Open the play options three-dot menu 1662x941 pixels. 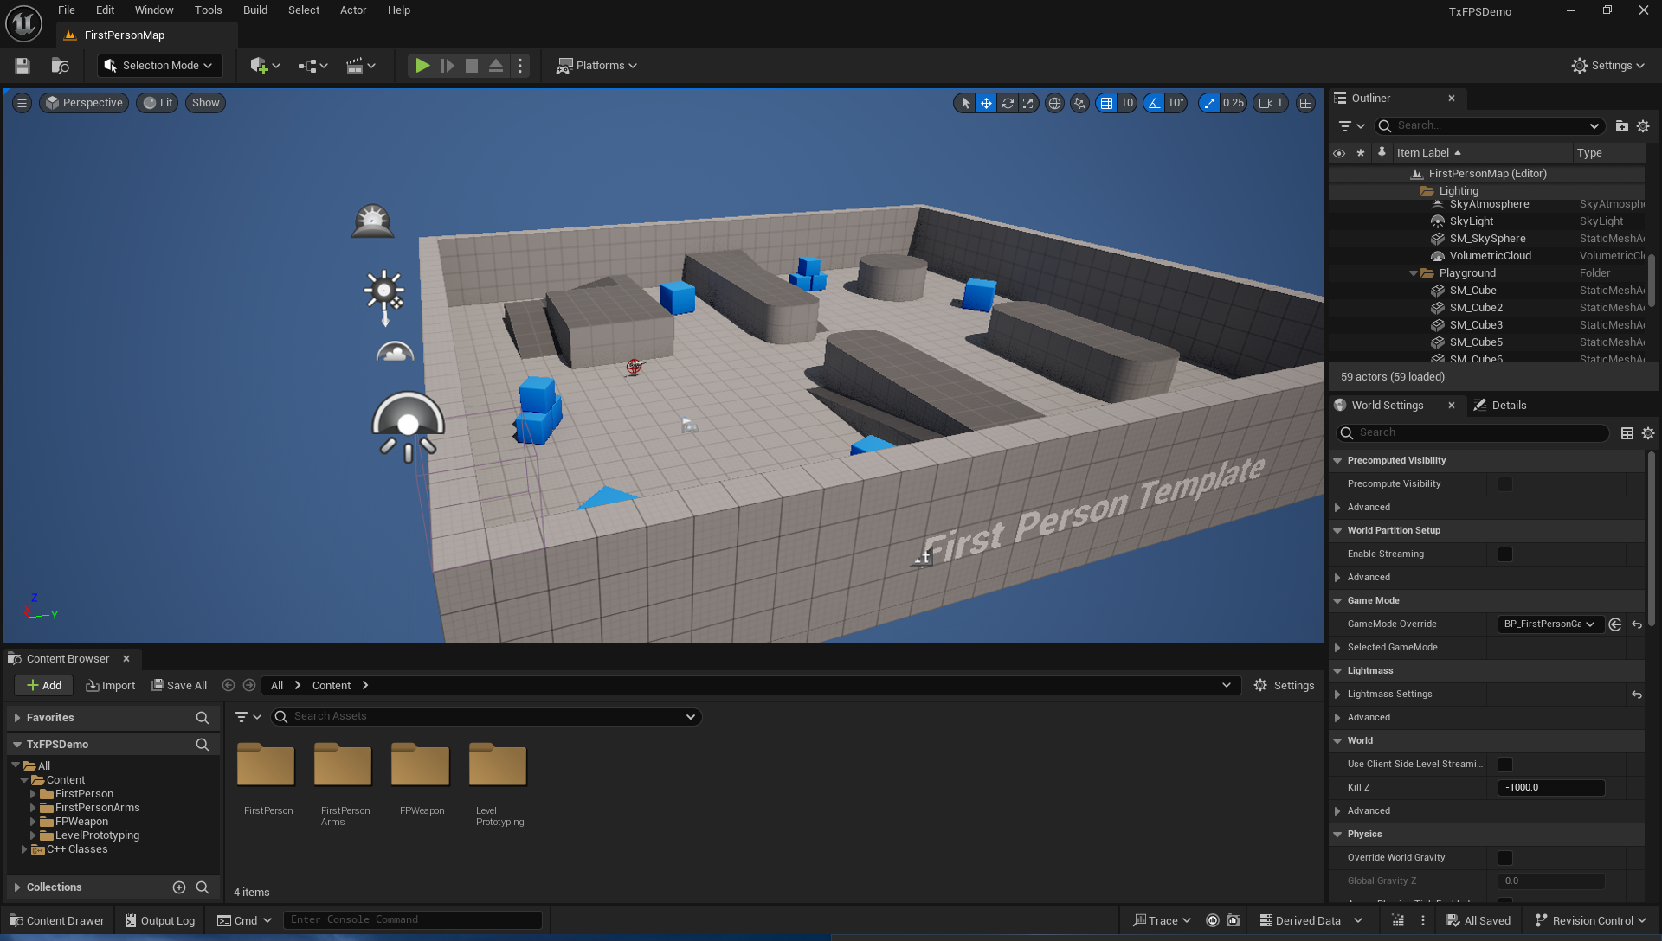pyautogui.click(x=520, y=66)
